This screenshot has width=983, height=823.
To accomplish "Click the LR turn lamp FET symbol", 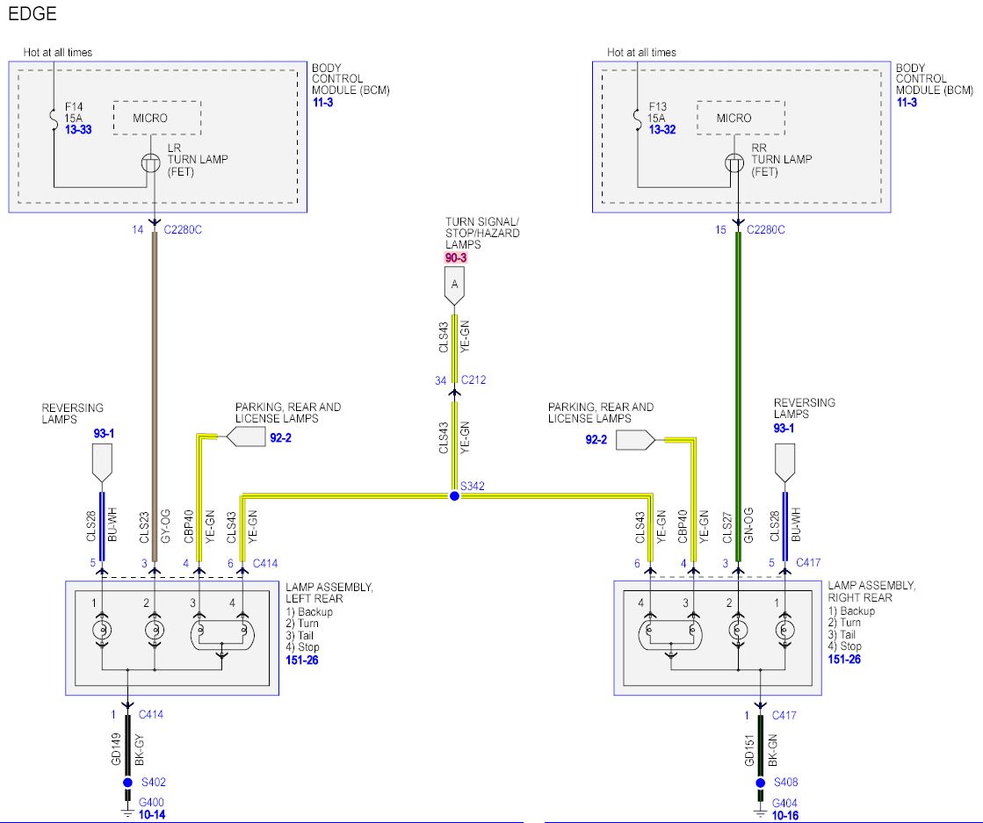I will 150,162.
